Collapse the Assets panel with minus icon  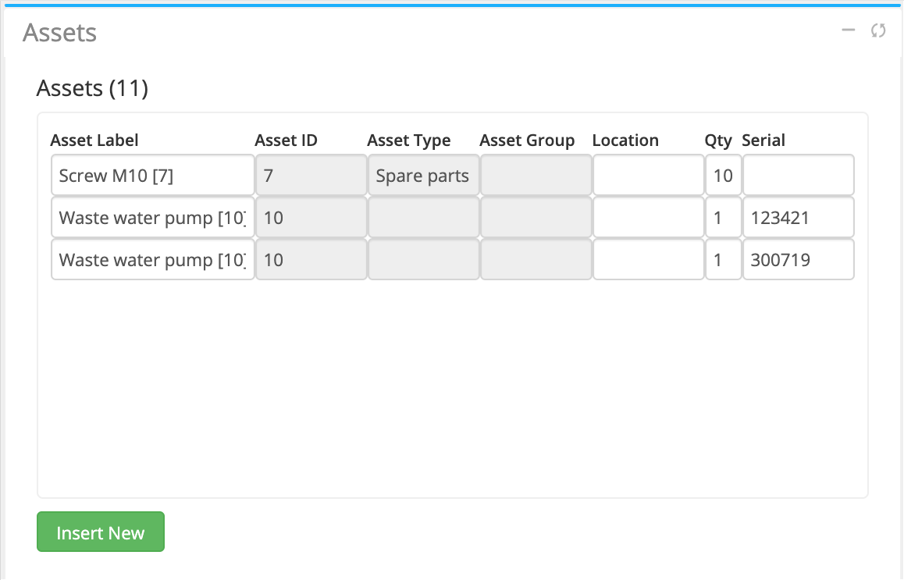coord(849,30)
